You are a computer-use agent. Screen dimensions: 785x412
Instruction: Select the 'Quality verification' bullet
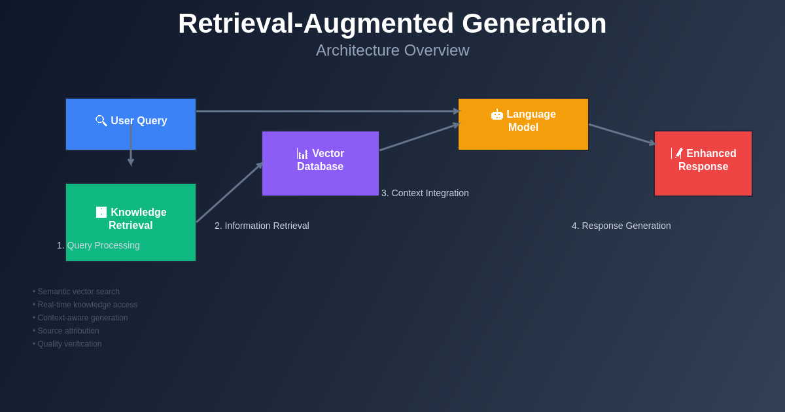pos(67,344)
